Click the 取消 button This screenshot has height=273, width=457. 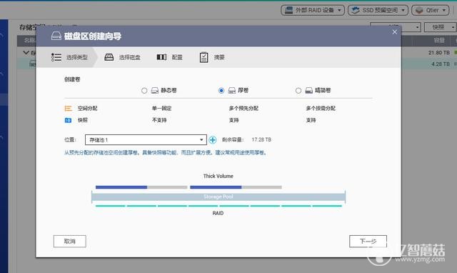pos(70,242)
